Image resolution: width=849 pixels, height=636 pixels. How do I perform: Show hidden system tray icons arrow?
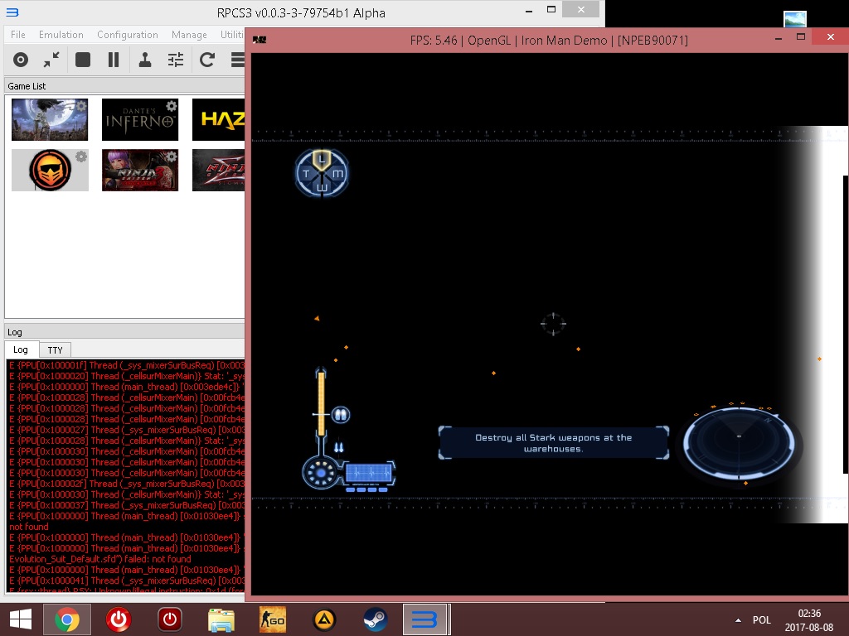(x=738, y=619)
